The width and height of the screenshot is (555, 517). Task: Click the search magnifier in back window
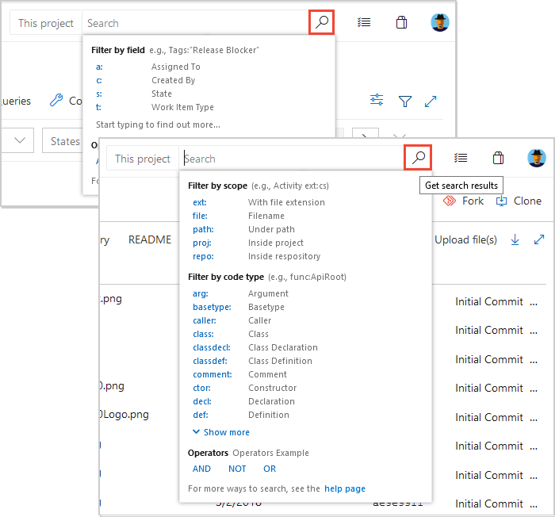point(321,22)
